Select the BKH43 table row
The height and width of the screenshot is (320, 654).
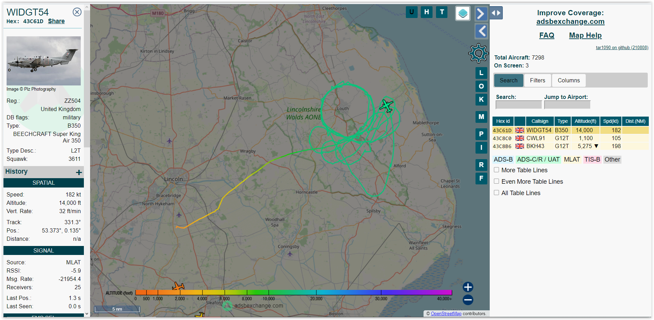(x=570, y=146)
